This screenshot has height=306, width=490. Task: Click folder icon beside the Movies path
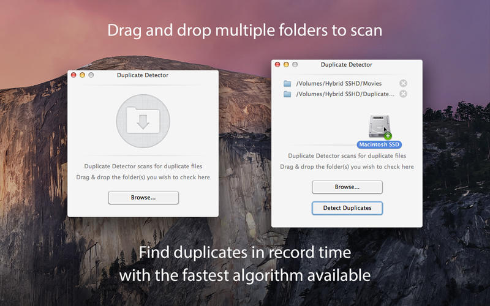[287, 83]
